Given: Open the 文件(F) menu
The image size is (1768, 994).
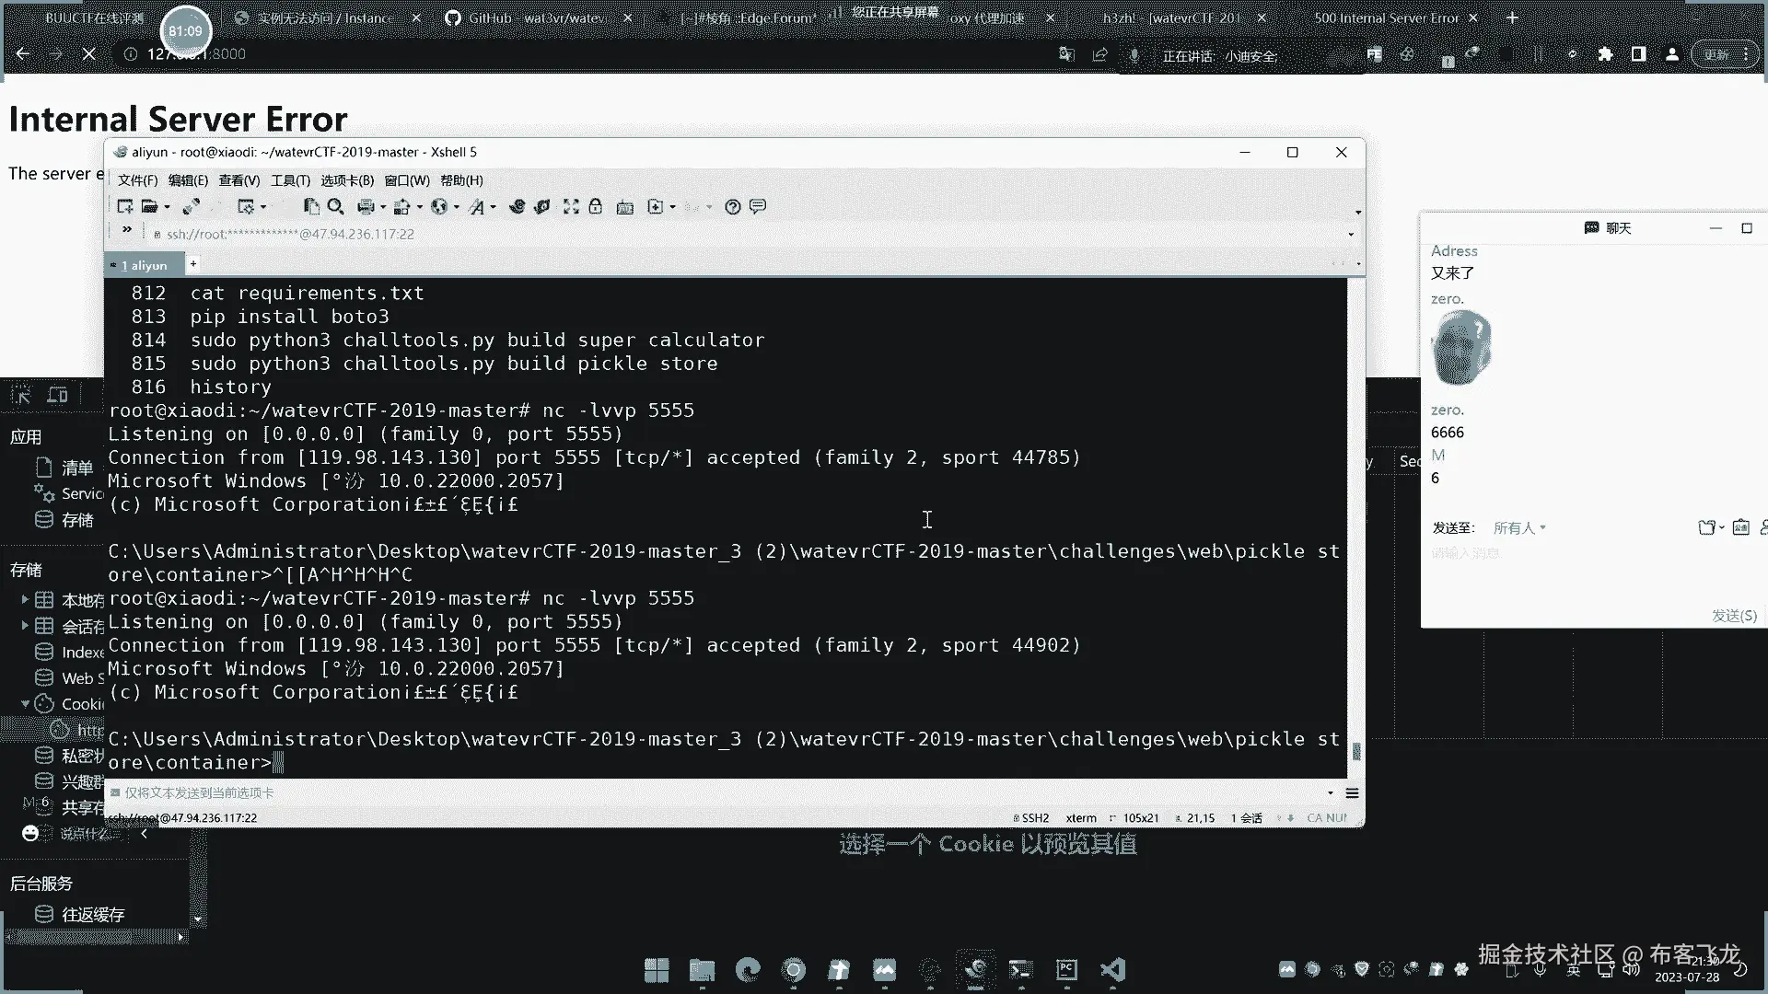Looking at the screenshot, I should click(x=137, y=180).
